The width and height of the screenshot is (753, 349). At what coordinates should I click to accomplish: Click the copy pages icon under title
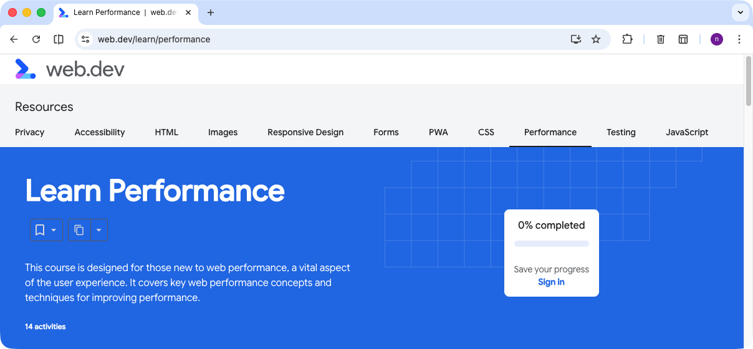click(x=79, y=230)
